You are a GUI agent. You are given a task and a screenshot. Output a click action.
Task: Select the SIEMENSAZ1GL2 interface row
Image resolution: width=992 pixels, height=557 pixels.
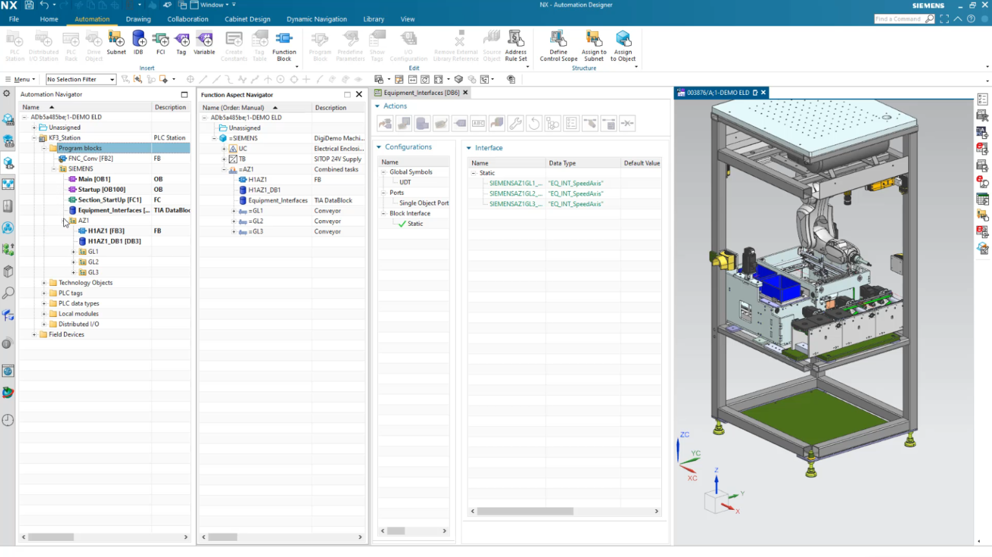[515, 193]
